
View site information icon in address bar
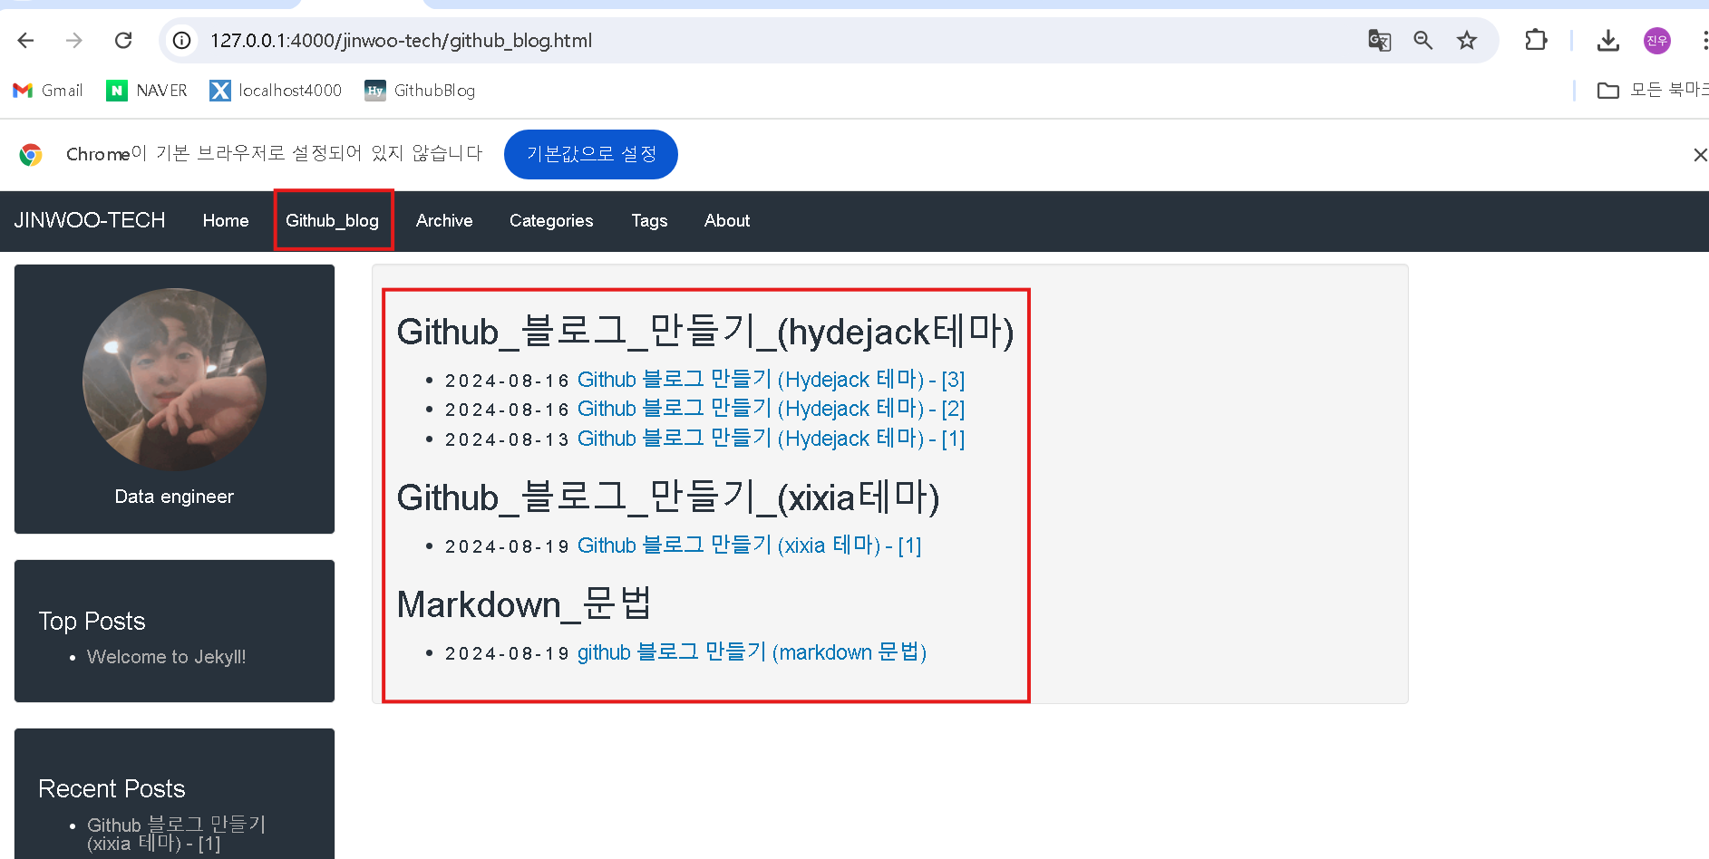click(182, 41)
